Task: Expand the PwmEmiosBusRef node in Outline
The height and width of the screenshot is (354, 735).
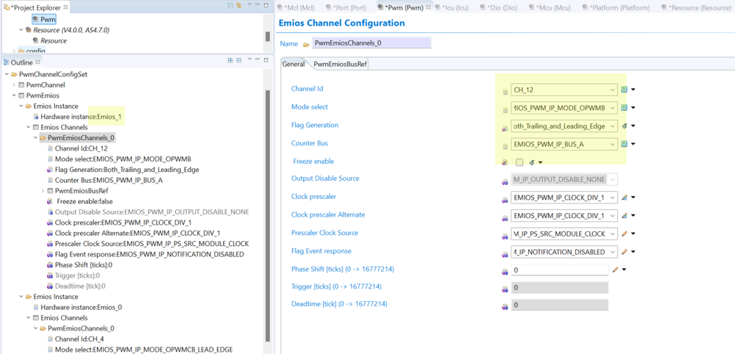Action: 43,191
